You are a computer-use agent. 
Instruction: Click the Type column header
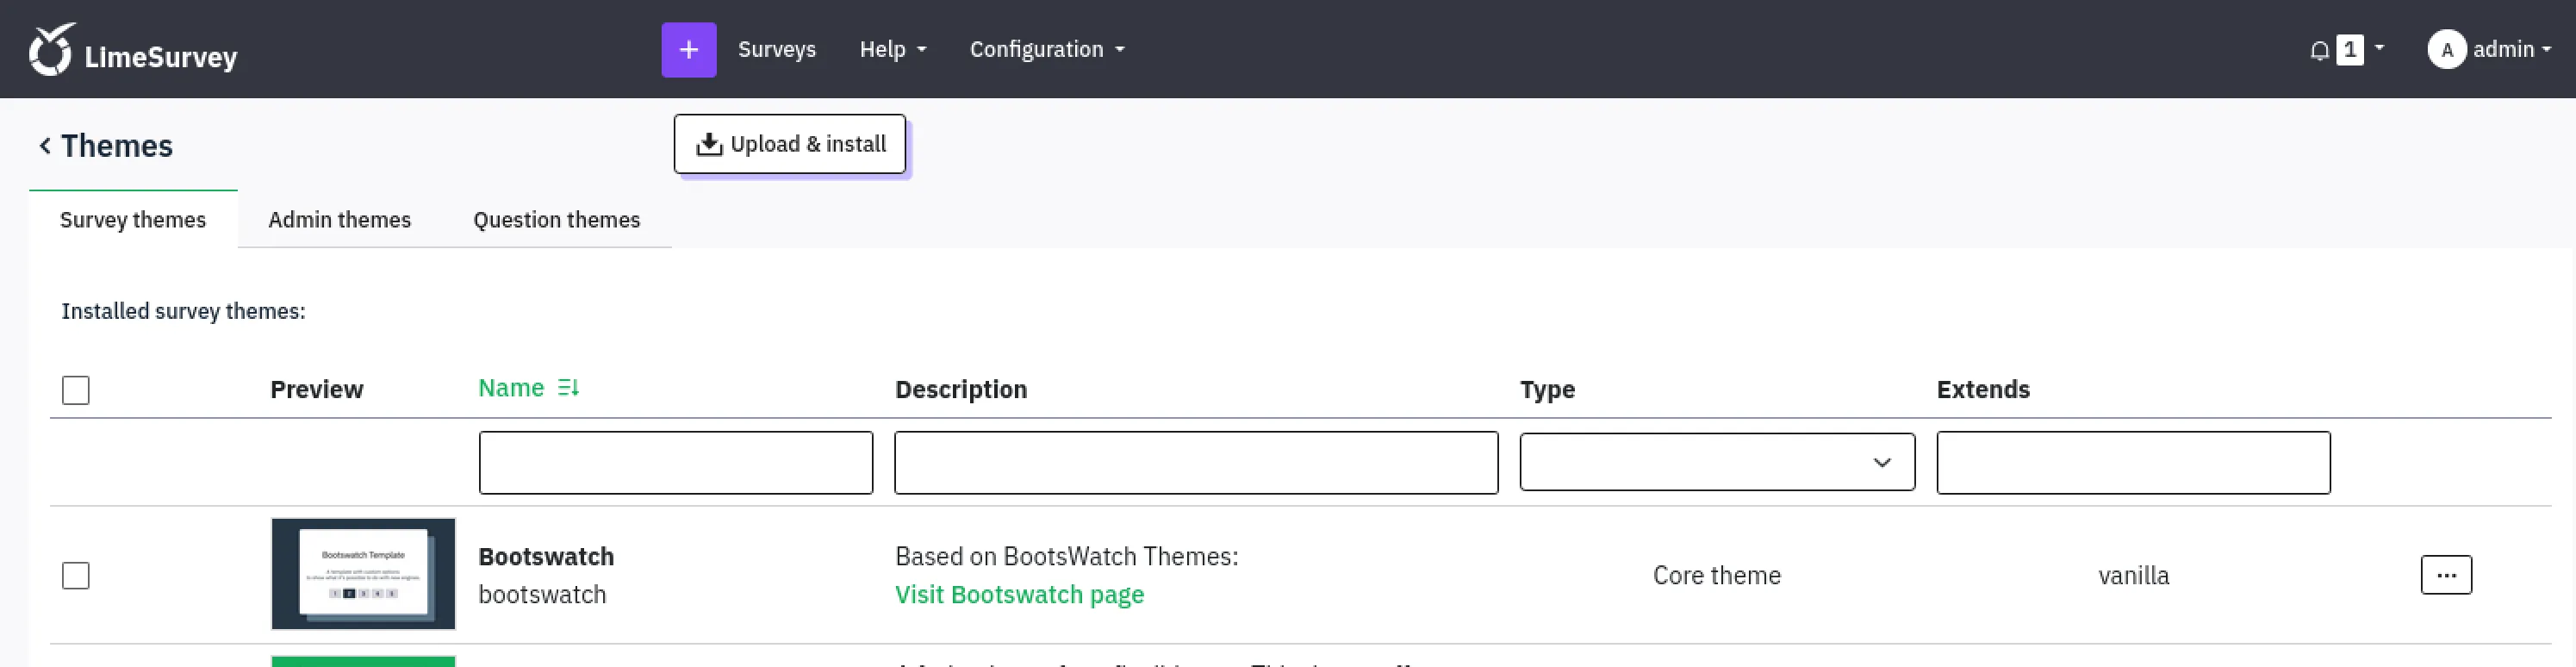[x=1547, y=390]
